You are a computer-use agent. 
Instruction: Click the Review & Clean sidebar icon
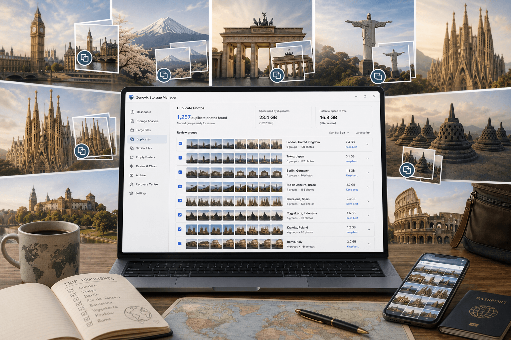click(132, 166)
